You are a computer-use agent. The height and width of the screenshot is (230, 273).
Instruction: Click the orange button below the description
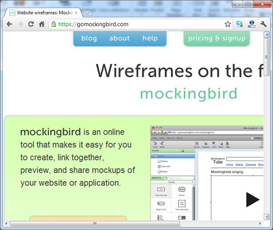[78, 218]
